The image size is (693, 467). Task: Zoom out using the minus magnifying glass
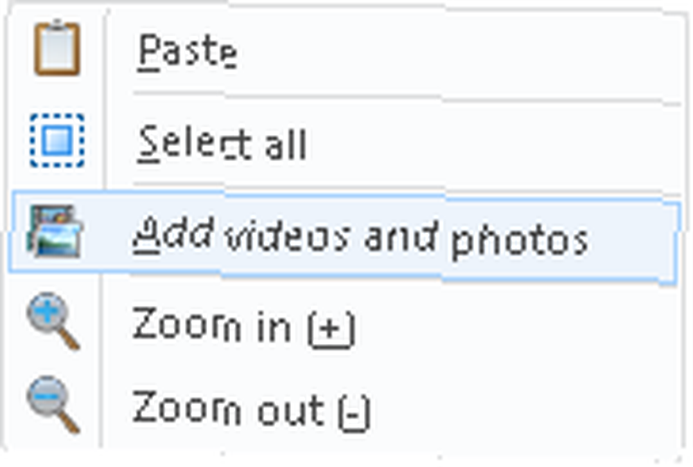click(53, 404)
